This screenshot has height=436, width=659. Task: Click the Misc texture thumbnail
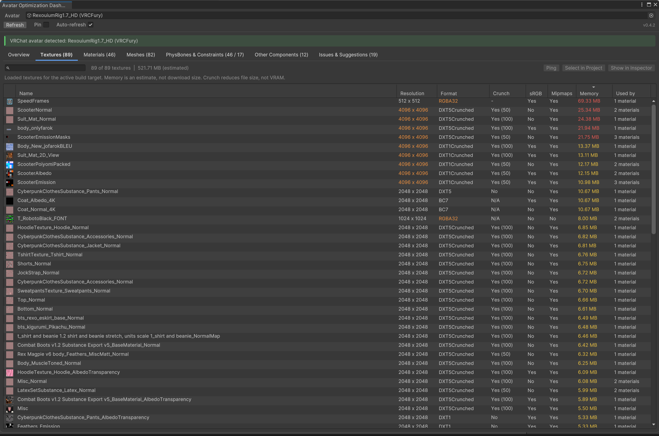(10, 409)
